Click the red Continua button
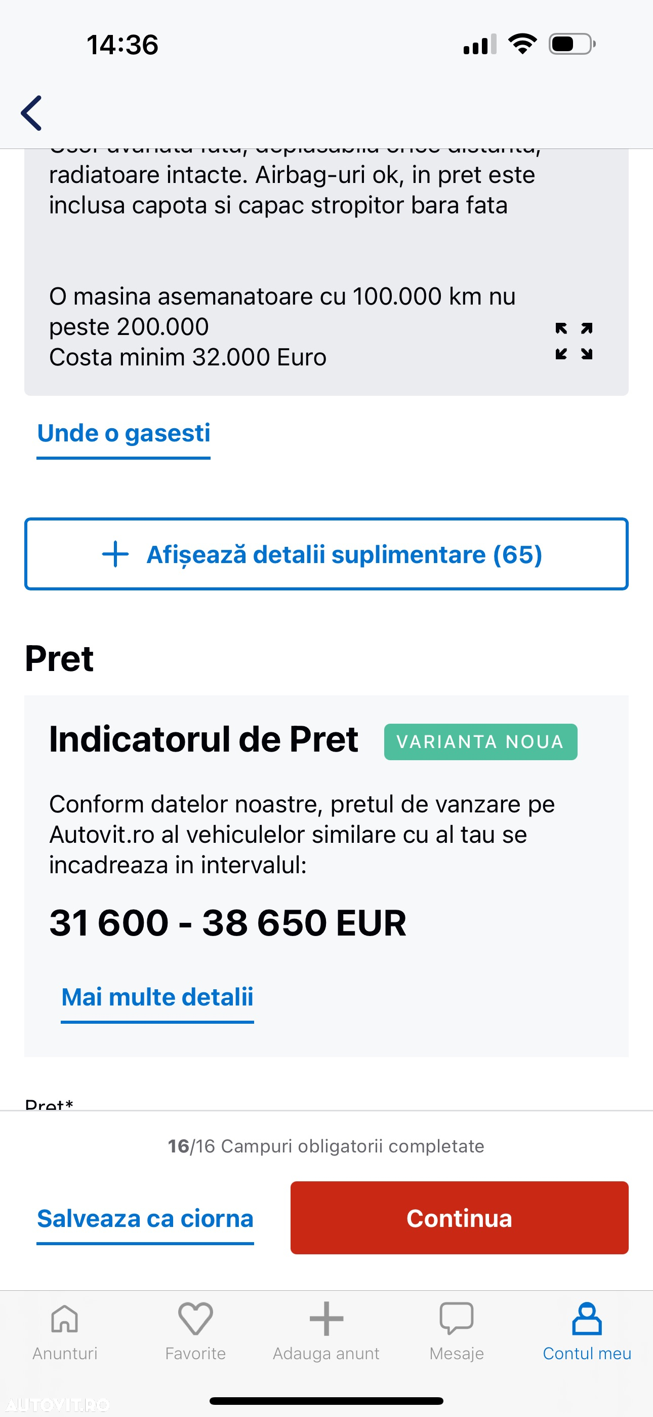The image size is (653, 1417). [460, 1218]
